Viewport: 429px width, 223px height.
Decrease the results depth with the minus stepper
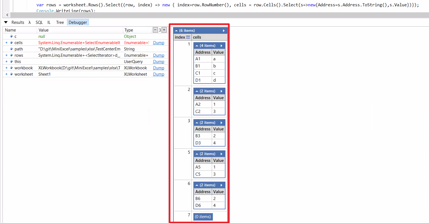[x=155, y=30]
